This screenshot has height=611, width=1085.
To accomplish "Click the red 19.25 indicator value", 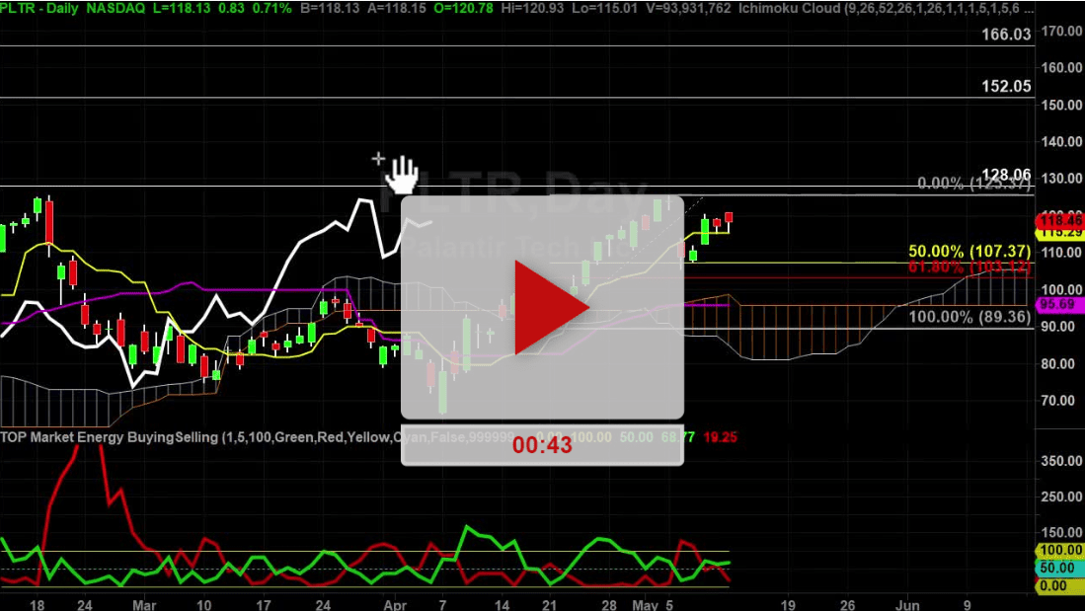I will pyautogui.click(x=720, y=437).
